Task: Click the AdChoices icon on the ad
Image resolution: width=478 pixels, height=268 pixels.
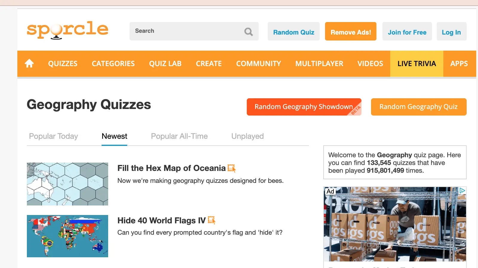Action: [462, 191]
